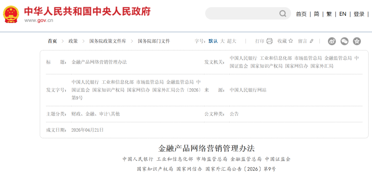
Task: Click the favorites star icon beside 收藏
Action: (291, 41)
